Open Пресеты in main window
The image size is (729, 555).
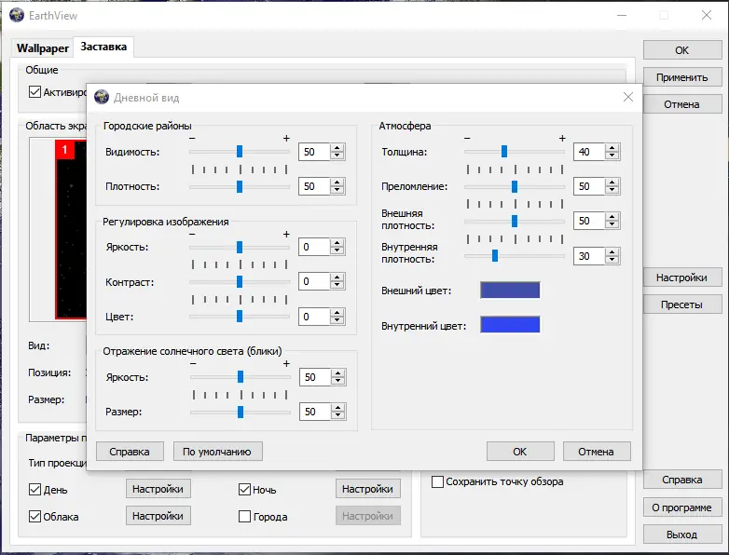tap(682, 305)
